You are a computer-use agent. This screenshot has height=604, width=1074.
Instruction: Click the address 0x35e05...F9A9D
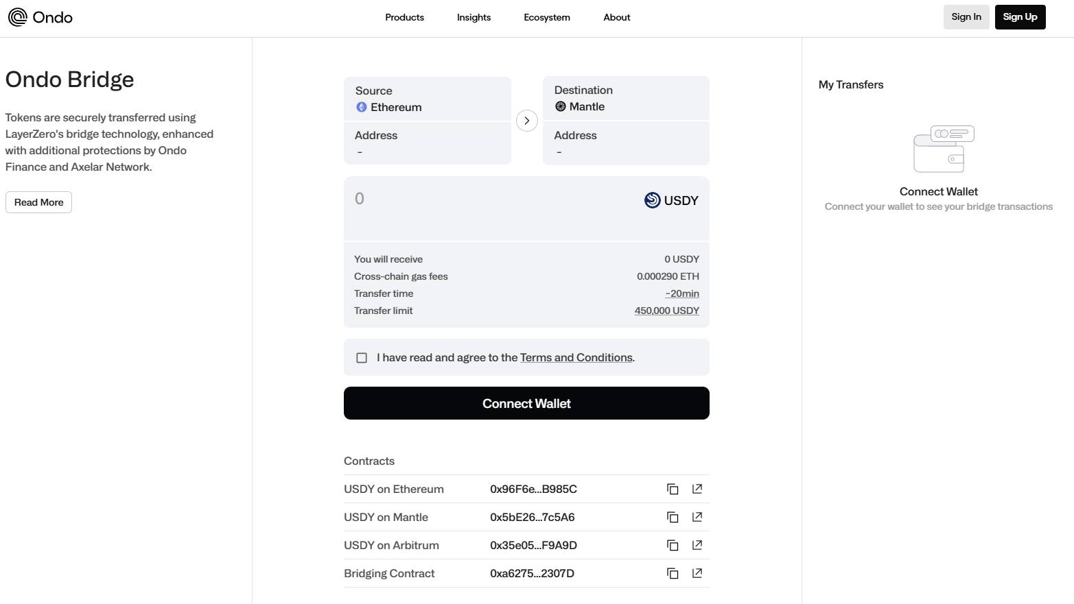[533, 545]
